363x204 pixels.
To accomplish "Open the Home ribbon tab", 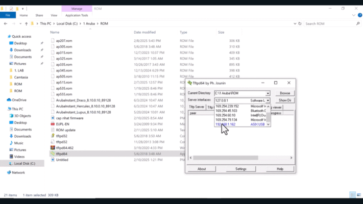I will tap(23, 15).
